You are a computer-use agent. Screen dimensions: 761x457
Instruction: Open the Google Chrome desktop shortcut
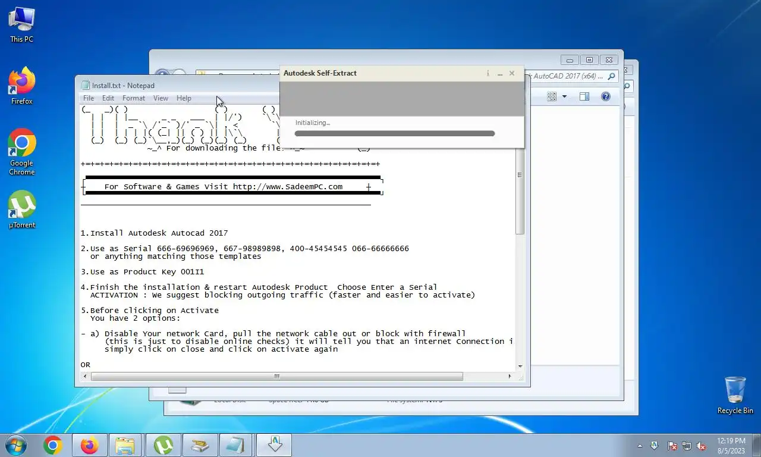(x=21, y=152)
